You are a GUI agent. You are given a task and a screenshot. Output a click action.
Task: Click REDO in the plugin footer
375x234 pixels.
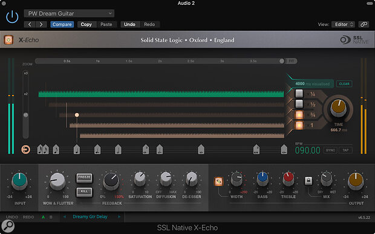point(28,217)
